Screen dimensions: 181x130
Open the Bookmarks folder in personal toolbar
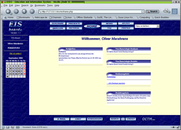(23, 17)
